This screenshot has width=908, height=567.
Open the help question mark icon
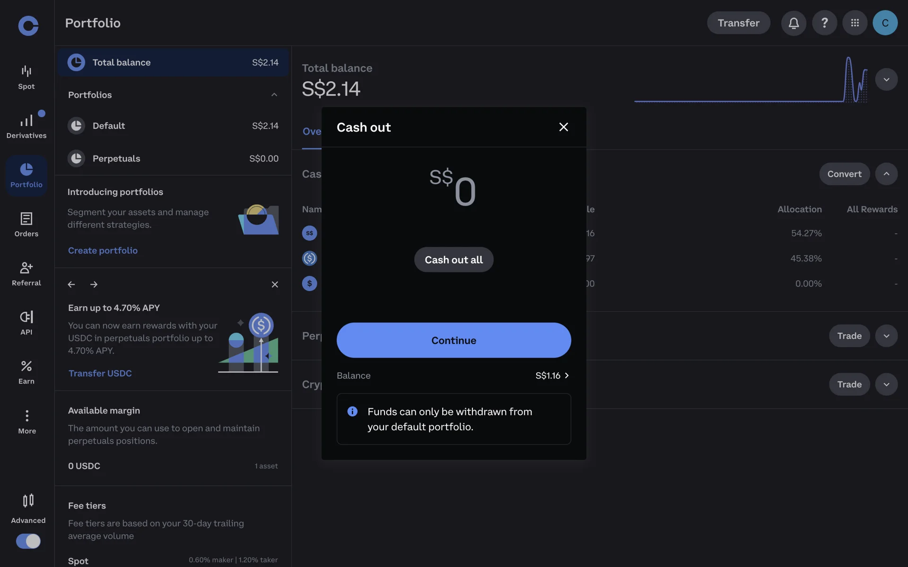(824, 23)
